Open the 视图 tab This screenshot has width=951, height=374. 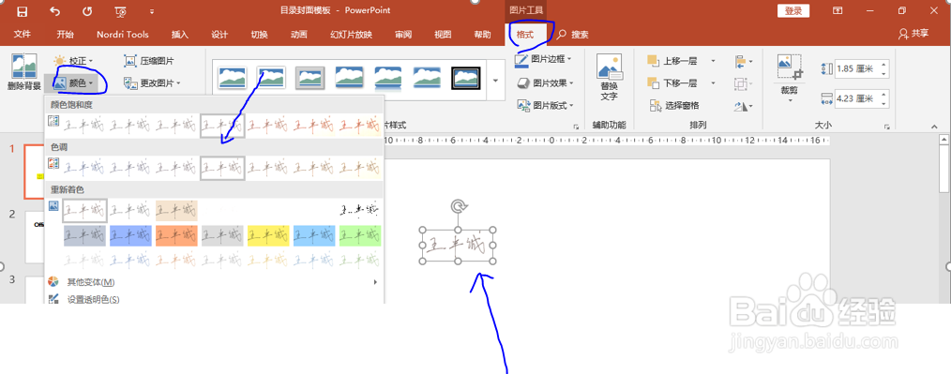443,35
